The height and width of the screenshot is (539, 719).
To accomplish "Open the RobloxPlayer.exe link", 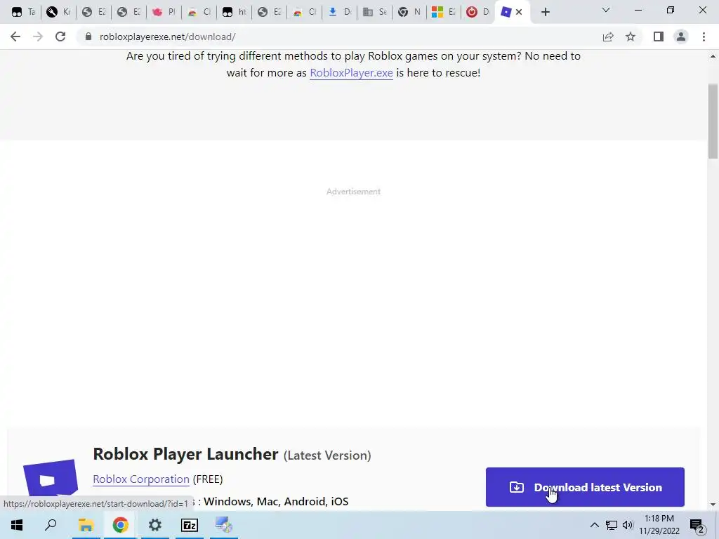I will point(351,73).
